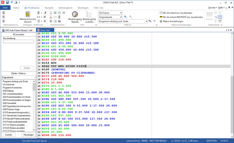Click the editor vertical scrollbar thumb
The width and height of the screenshot is (234, 143).
coord(232,105)
